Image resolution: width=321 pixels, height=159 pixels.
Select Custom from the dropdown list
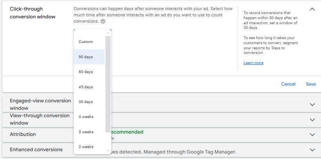coord(86,42)
